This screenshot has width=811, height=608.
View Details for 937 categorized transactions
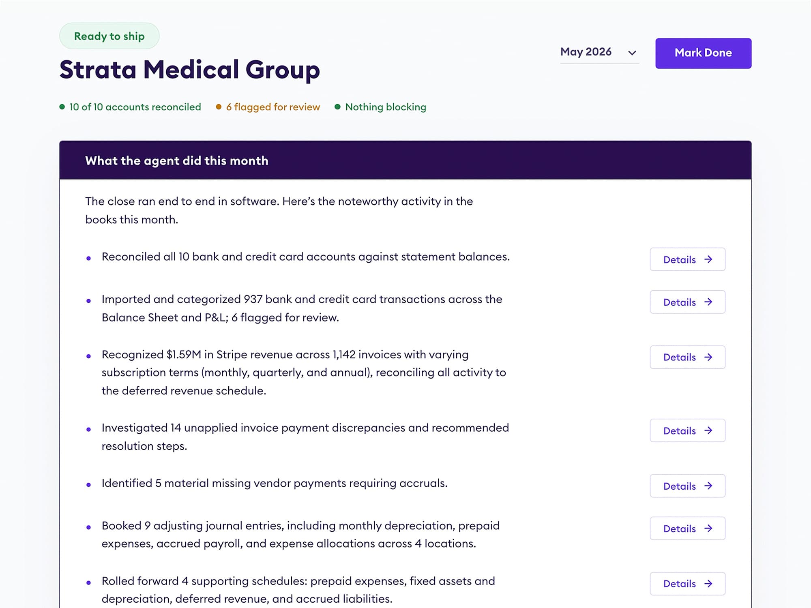(x=687, y=302)
